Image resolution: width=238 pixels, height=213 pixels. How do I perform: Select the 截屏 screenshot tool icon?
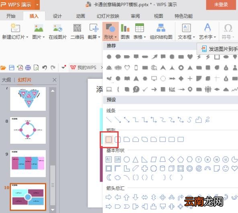point(94,28)
